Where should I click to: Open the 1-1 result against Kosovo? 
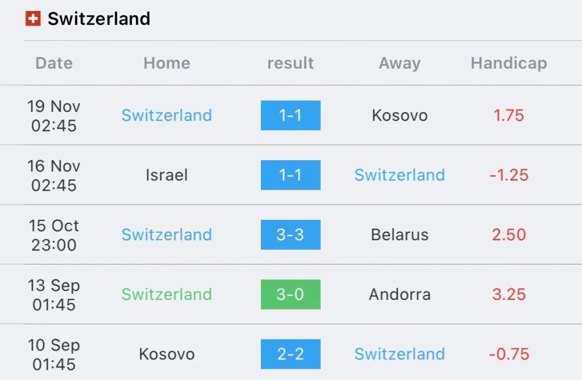pos(290,115)
